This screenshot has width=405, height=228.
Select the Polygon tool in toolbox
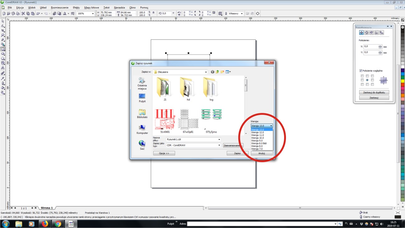tap(3, 58)
